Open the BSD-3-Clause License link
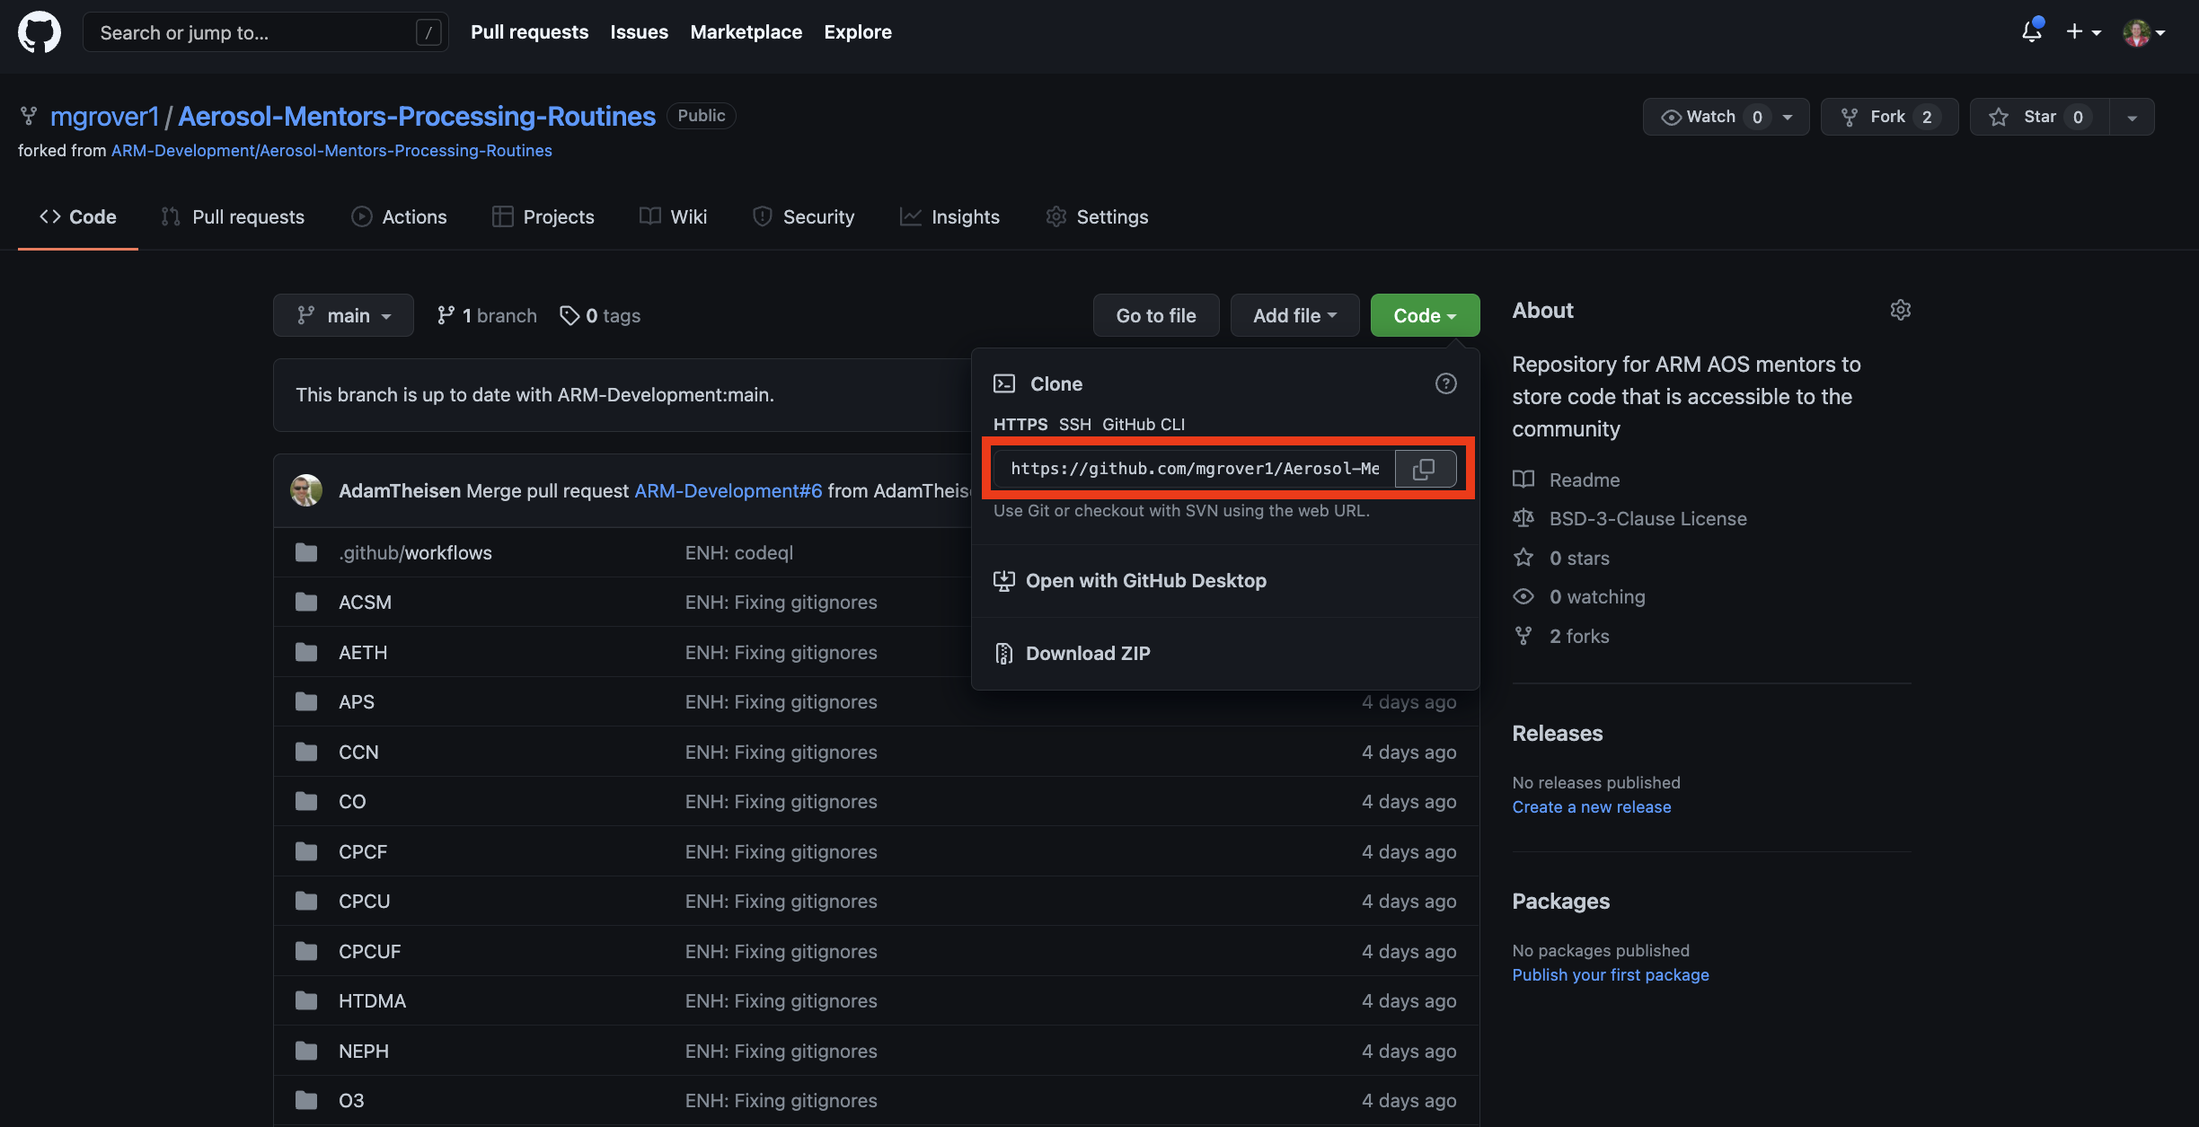2199x1127 pixels. 1630,518
